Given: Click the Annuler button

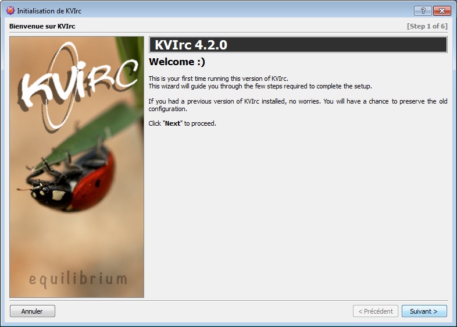Looking at the screenshot, I should pos(33,311).
